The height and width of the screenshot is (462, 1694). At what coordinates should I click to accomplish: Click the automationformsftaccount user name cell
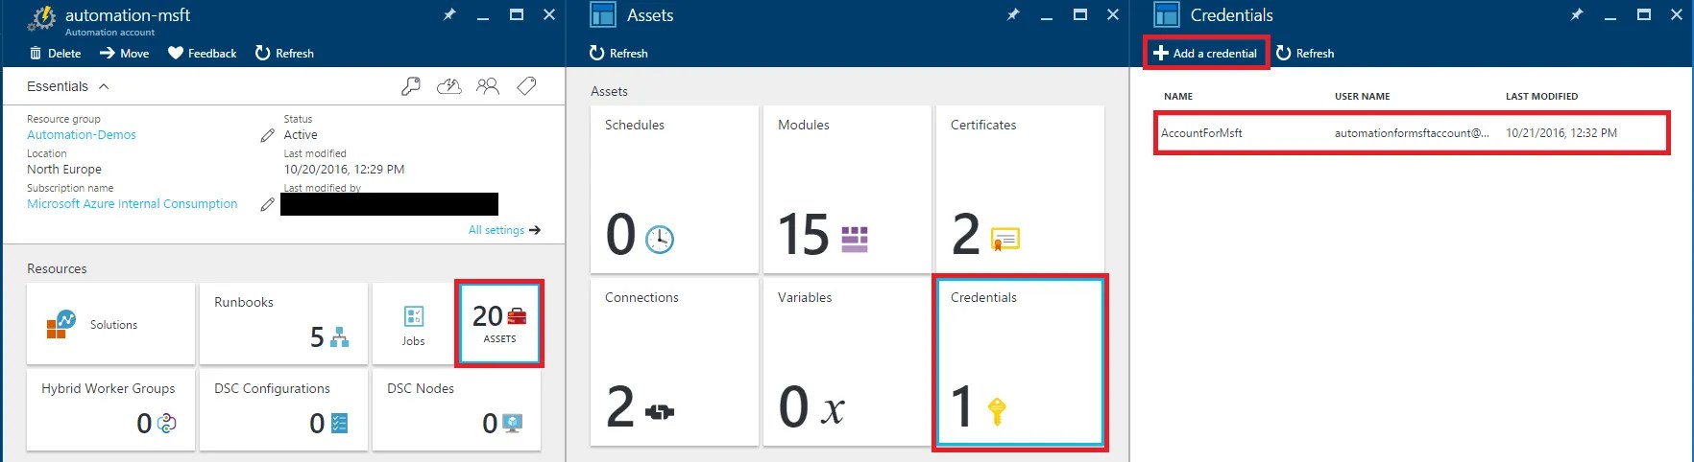pyautogui.click(x=1412, y=133)
